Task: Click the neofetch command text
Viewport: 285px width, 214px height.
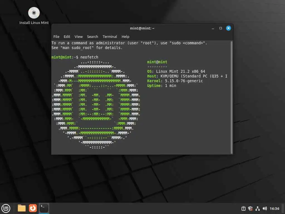Action: point(89,57)
